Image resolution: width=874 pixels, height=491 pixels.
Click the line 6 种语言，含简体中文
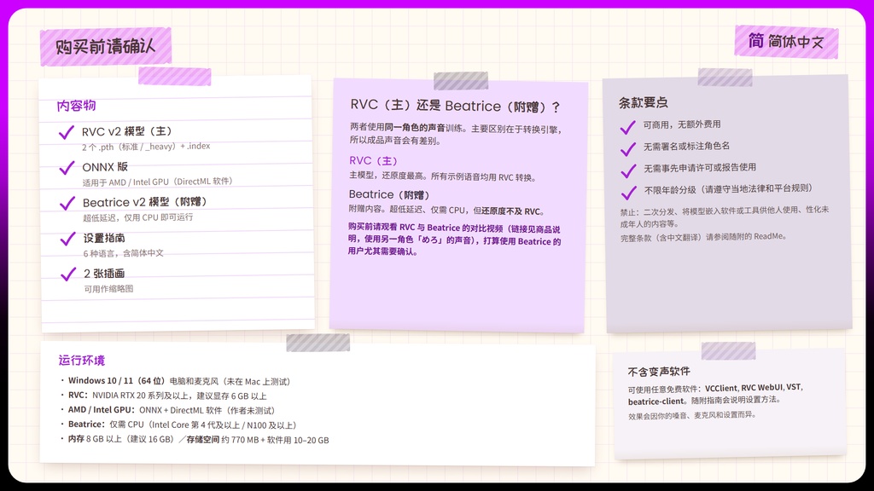pos(124,252)
